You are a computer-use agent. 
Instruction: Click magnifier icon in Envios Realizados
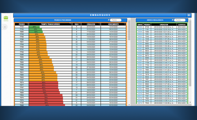point(173,20)
